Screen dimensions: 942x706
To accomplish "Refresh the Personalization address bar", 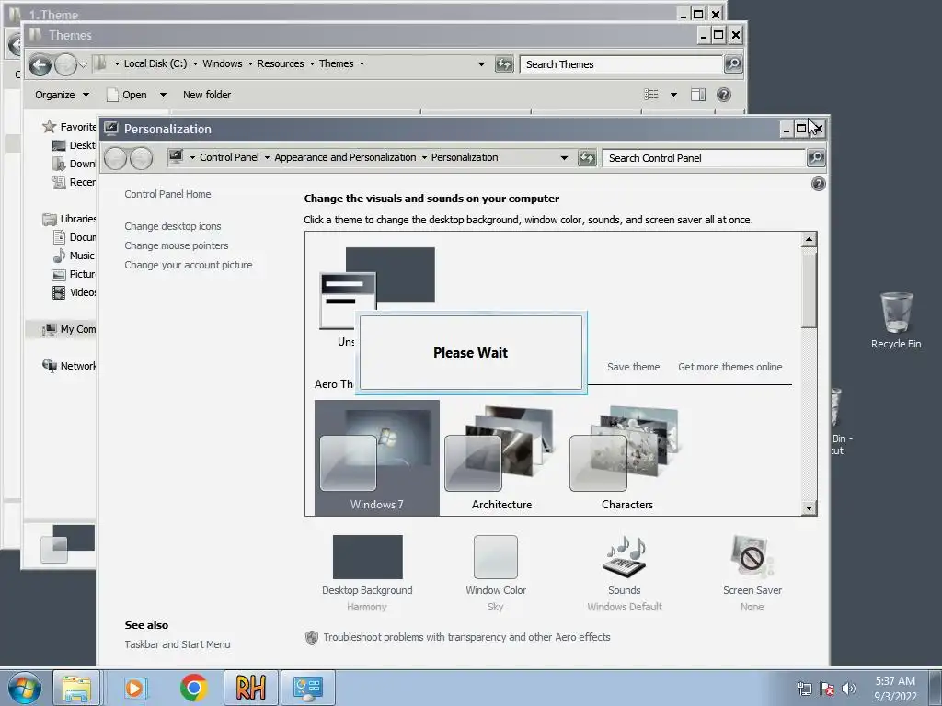I will (x=587, y=158).
